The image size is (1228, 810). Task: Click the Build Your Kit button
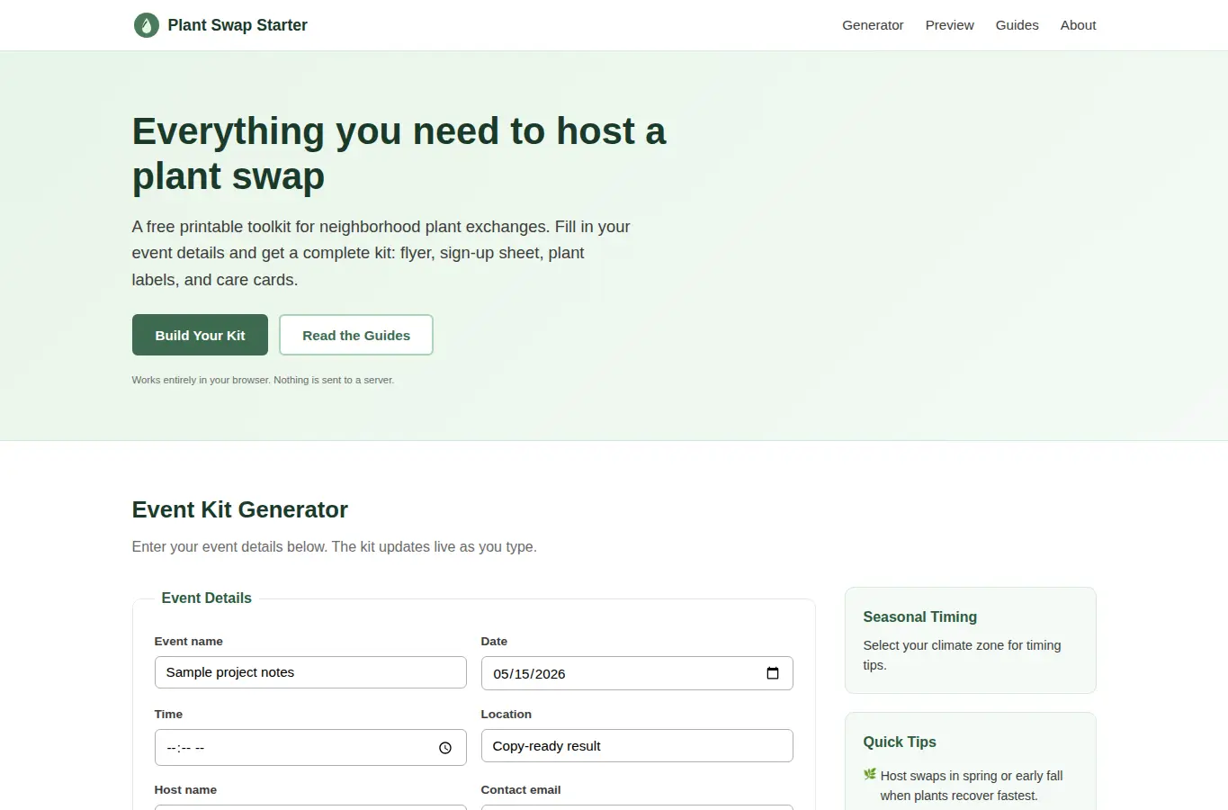(200, 335)
